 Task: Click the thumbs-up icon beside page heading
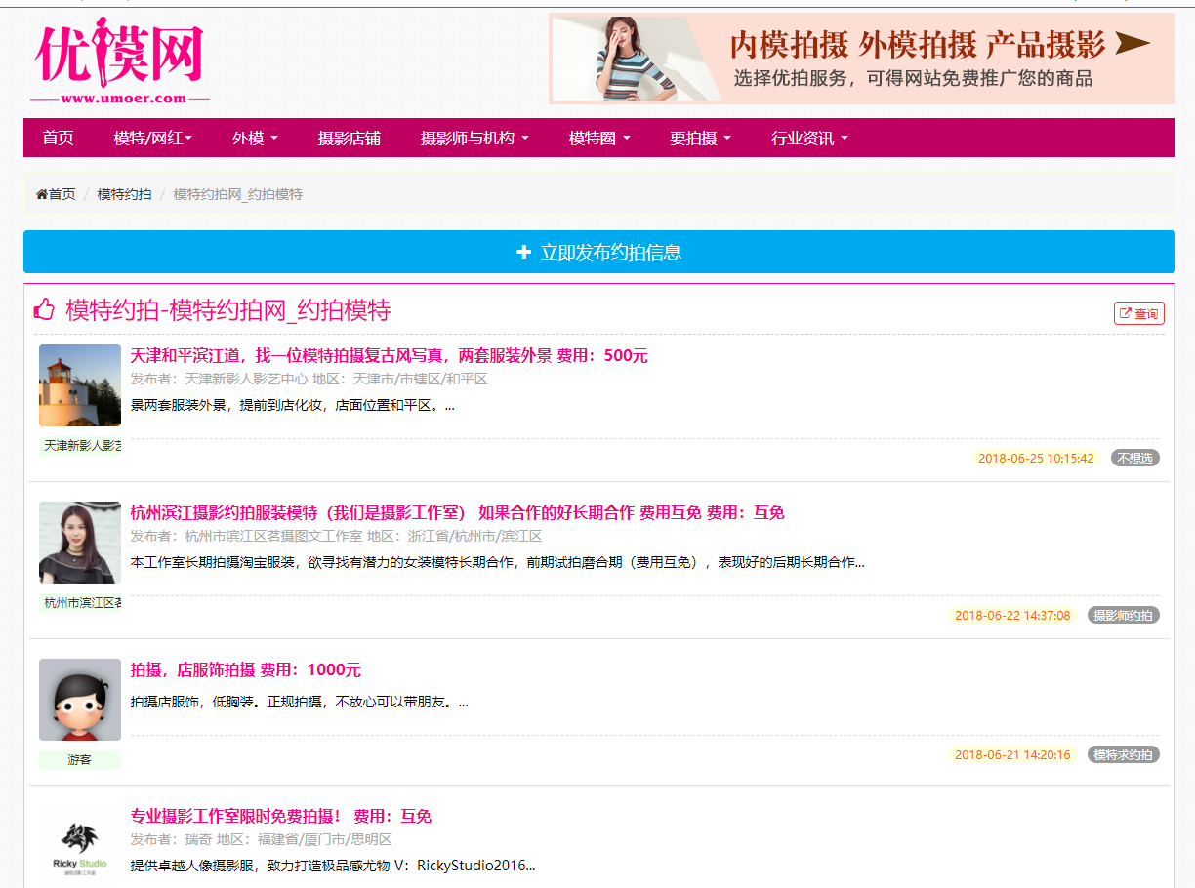pyautogui.click(x=44, y=310)
